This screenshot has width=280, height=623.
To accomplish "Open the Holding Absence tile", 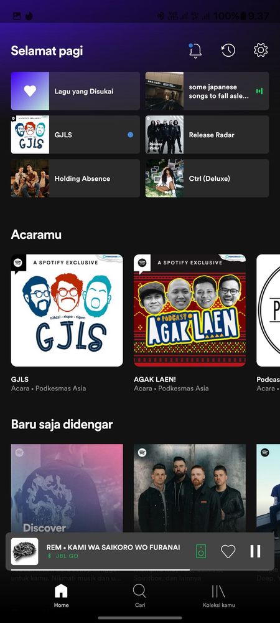I will (x=75, y=178).
